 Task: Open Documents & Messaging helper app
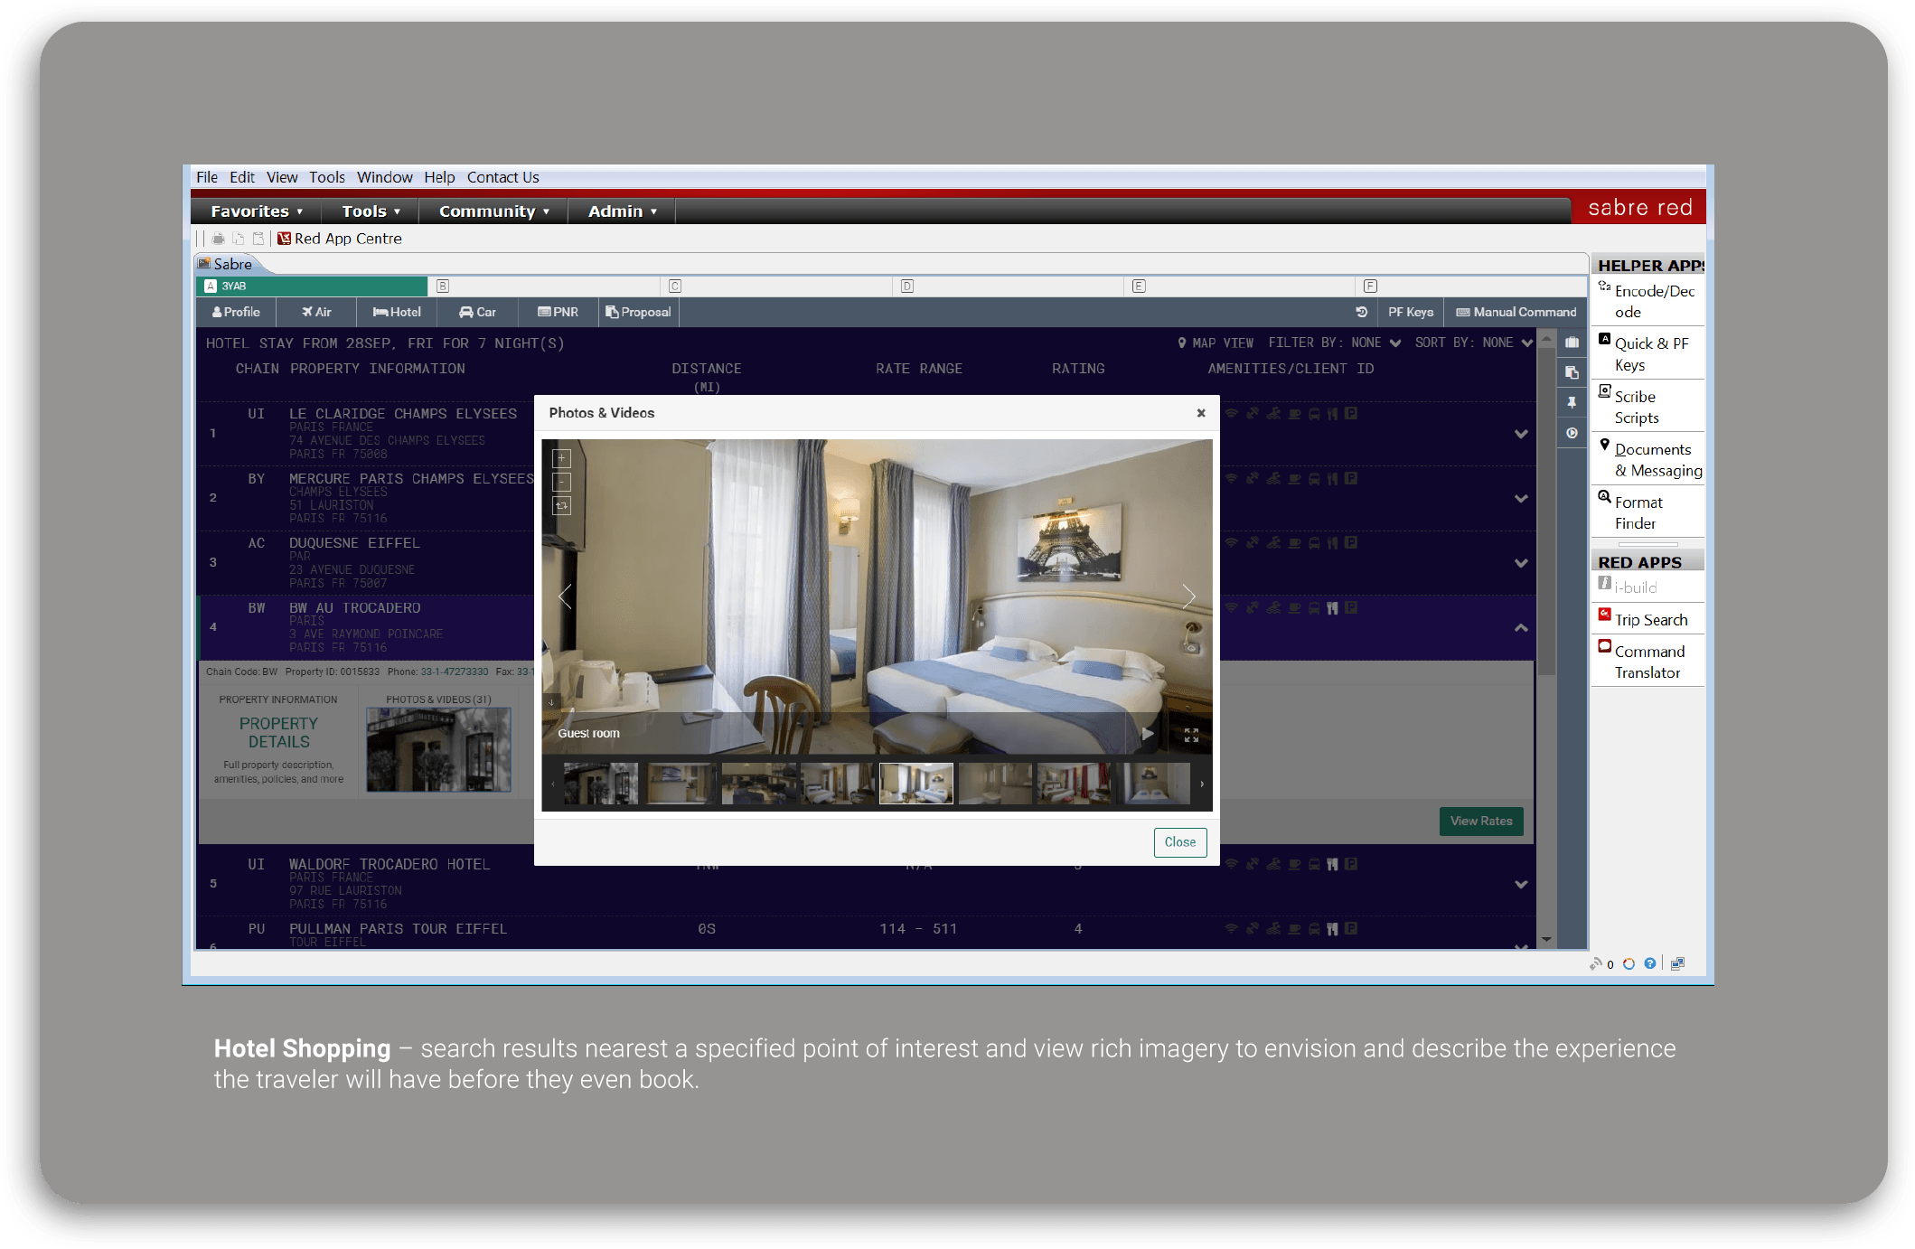[x=1648, y=460]
